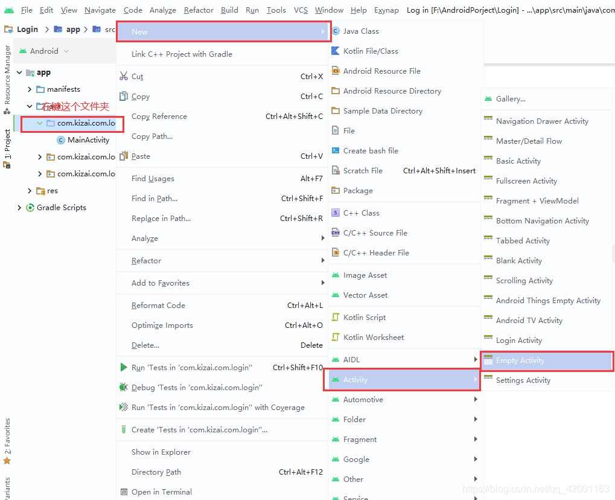Open the Android project view dropdown
615x500 pixels.
pyautogui.click(x=66, y=51)
